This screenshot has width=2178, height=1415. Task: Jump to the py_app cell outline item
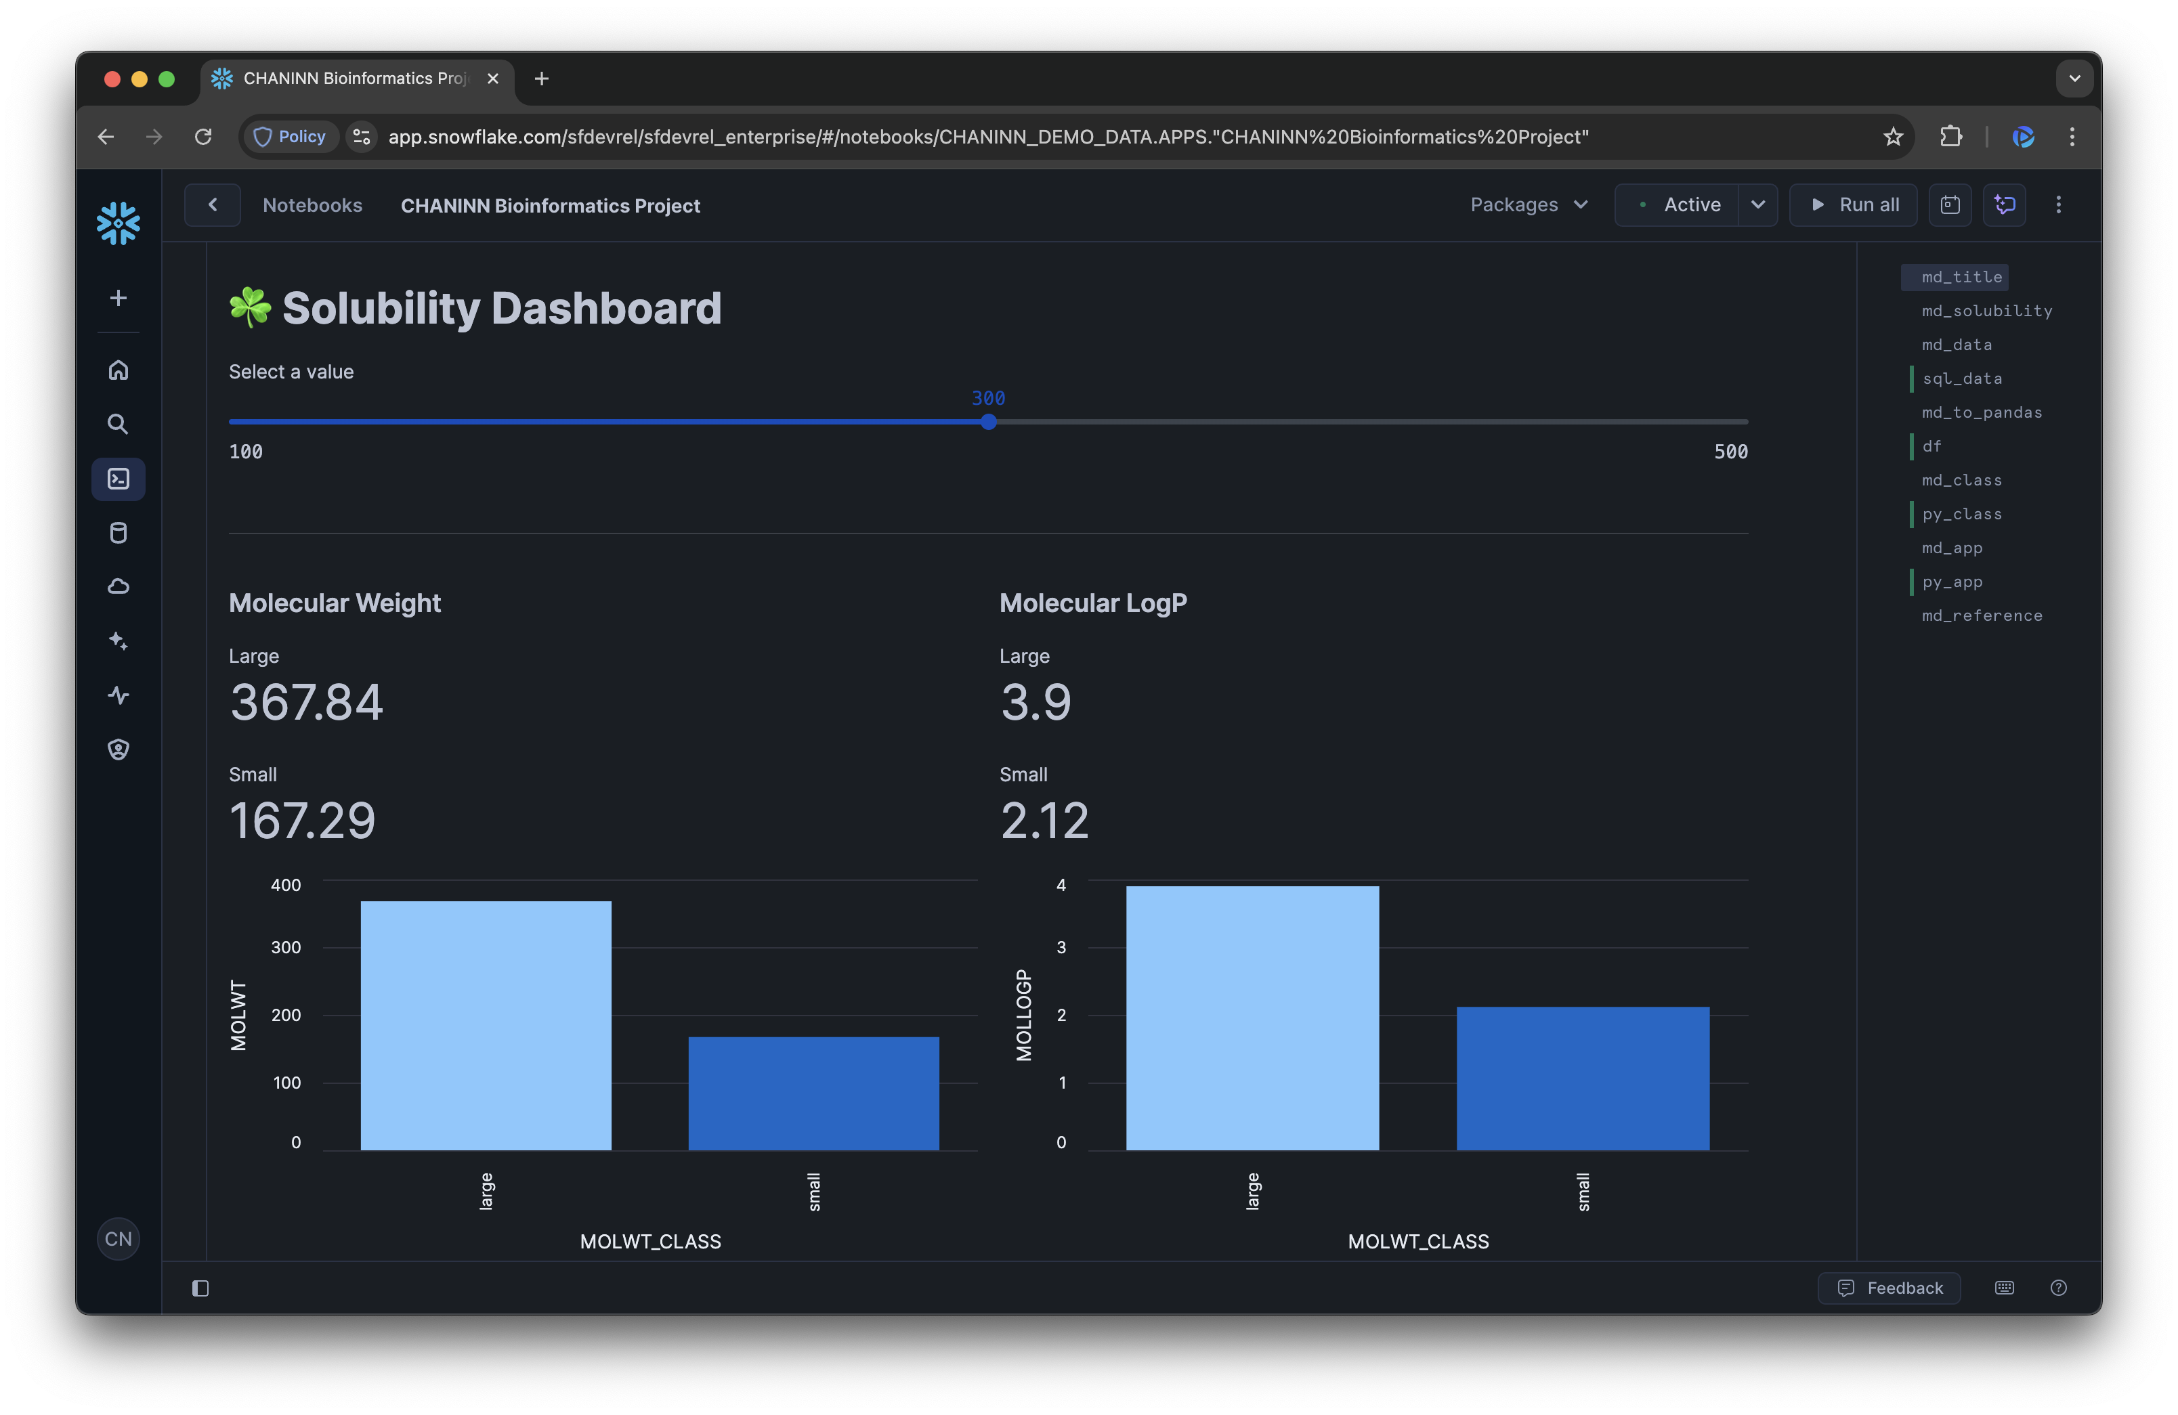click(1952, 582)
